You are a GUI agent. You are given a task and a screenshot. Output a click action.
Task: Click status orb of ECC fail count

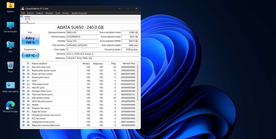pos(23,118)
